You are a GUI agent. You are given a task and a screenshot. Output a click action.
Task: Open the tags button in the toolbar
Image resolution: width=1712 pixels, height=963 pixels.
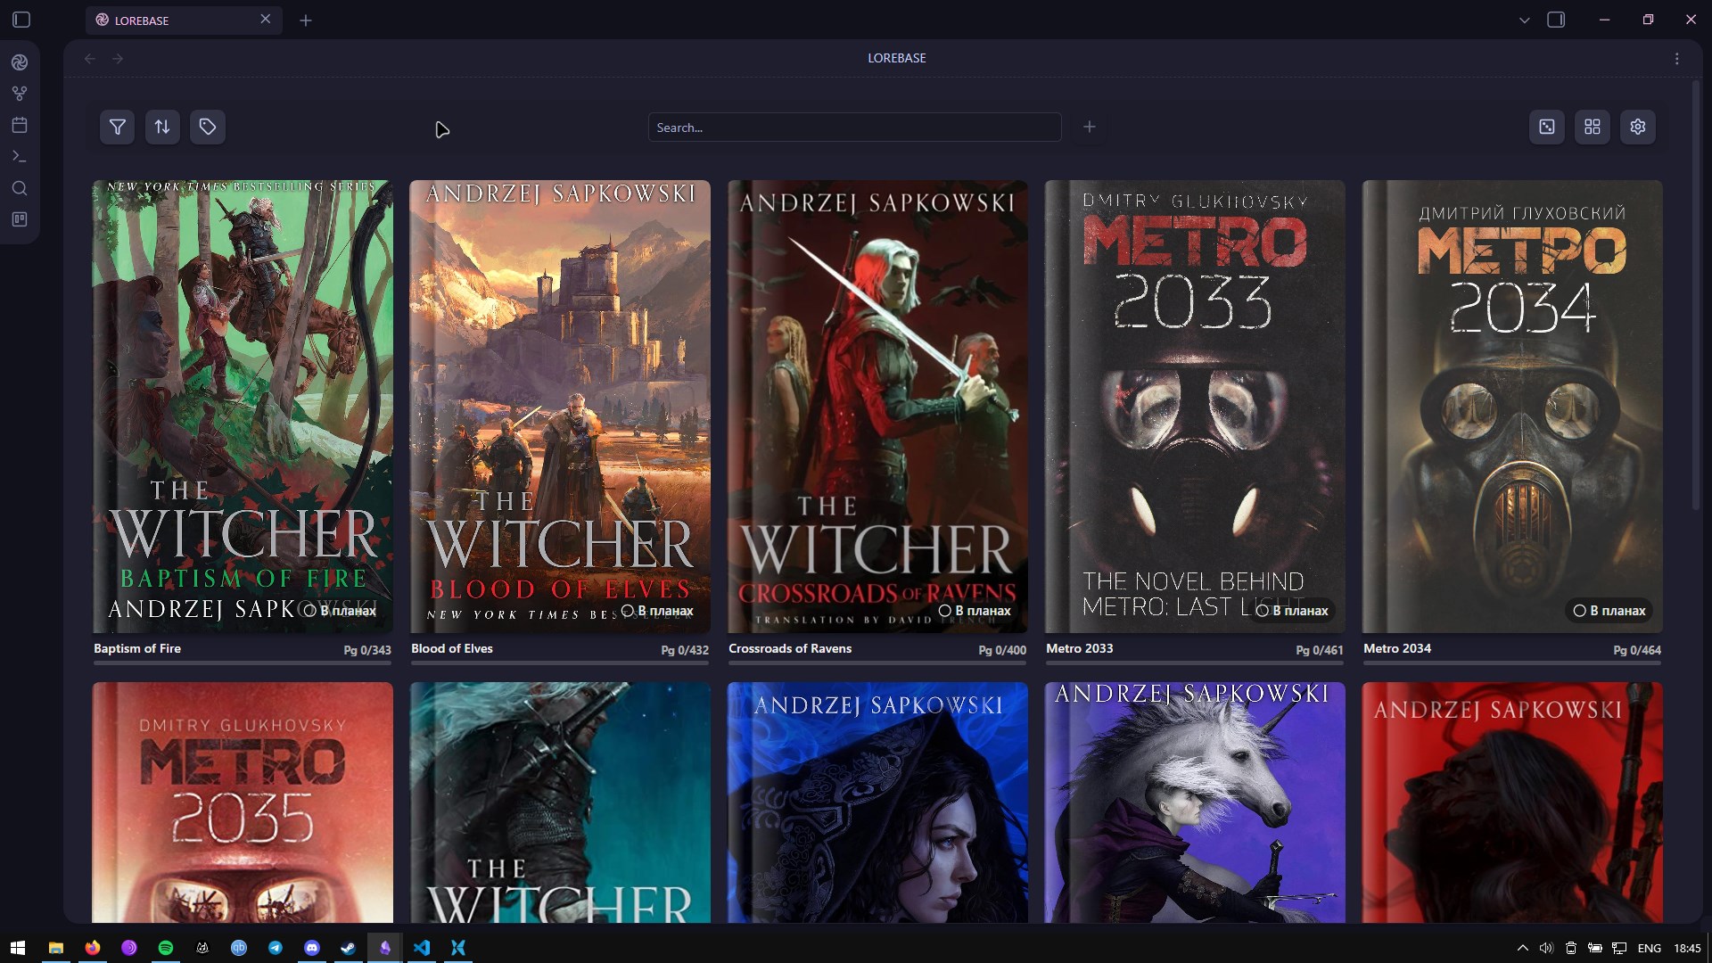pos(208,127)
